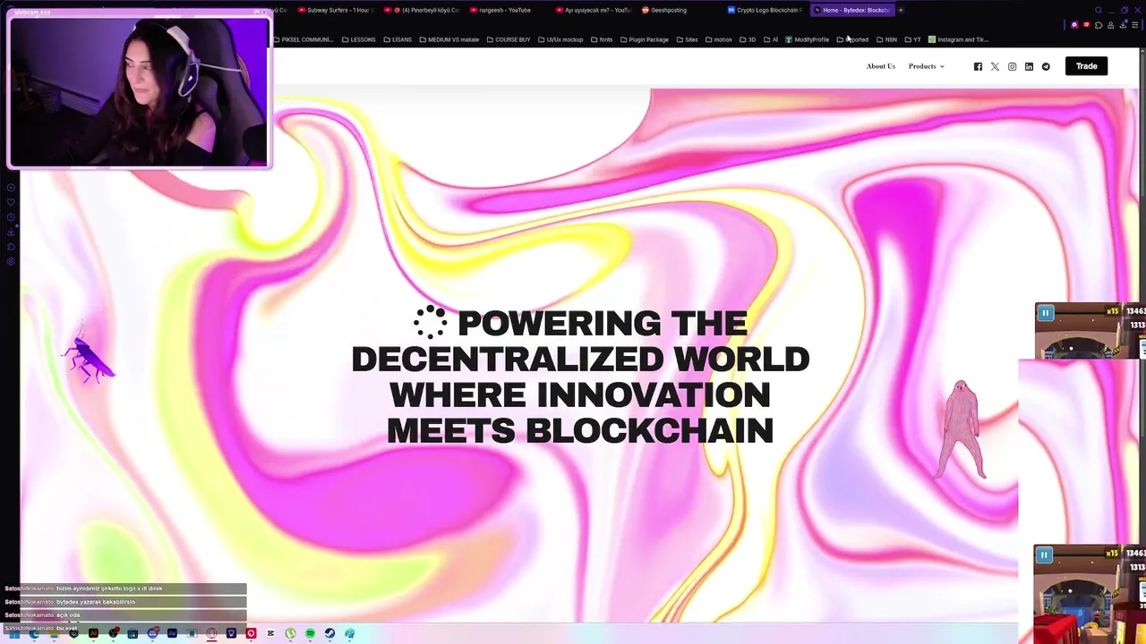Open Windows Start menu on taskbar
This screenshot has height=644, width=1146.
point(14,633)
